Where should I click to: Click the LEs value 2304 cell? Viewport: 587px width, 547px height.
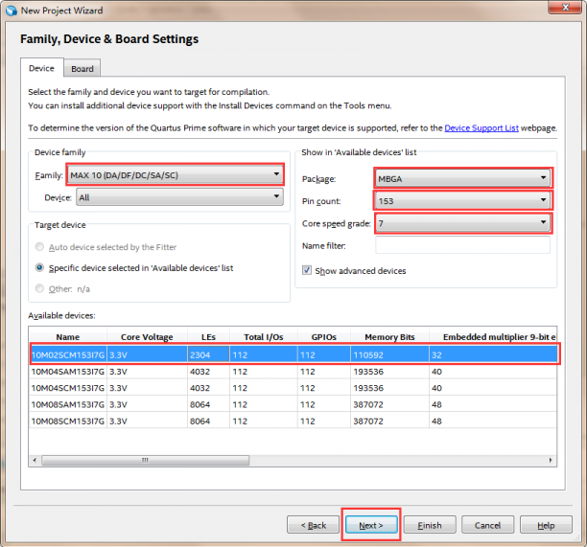pyautogui.click(x=208, y=354)
